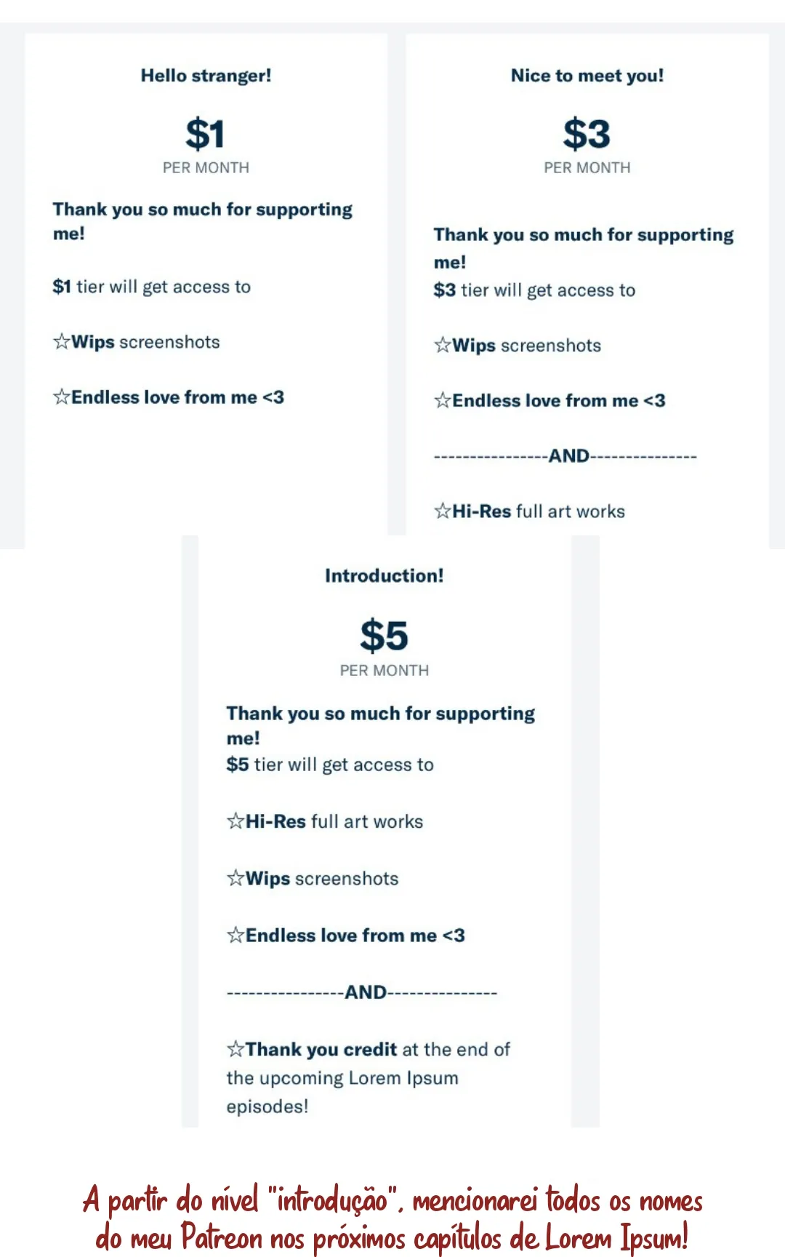Click the $5 price amount
The image size is (785, 1257).
click(x=384, y=636)
